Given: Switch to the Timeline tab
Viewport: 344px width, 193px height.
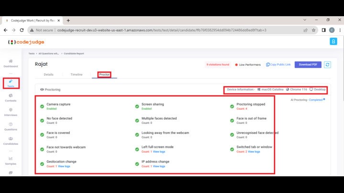Looking at the screenshot, I should pyautogui.click(x=76, y=75).
